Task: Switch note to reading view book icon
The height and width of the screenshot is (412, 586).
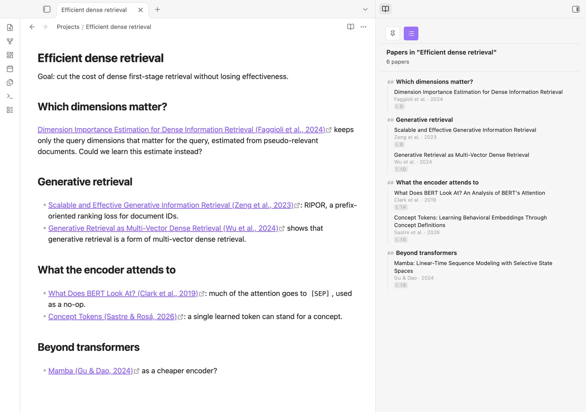Action: point(351,27)
